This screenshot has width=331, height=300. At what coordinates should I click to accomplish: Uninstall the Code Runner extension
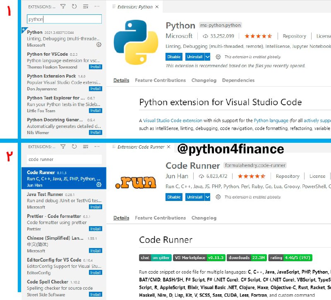(195, 197)
